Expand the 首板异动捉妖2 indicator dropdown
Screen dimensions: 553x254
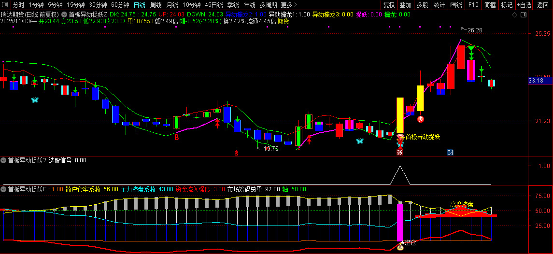(x=4, y=160)
